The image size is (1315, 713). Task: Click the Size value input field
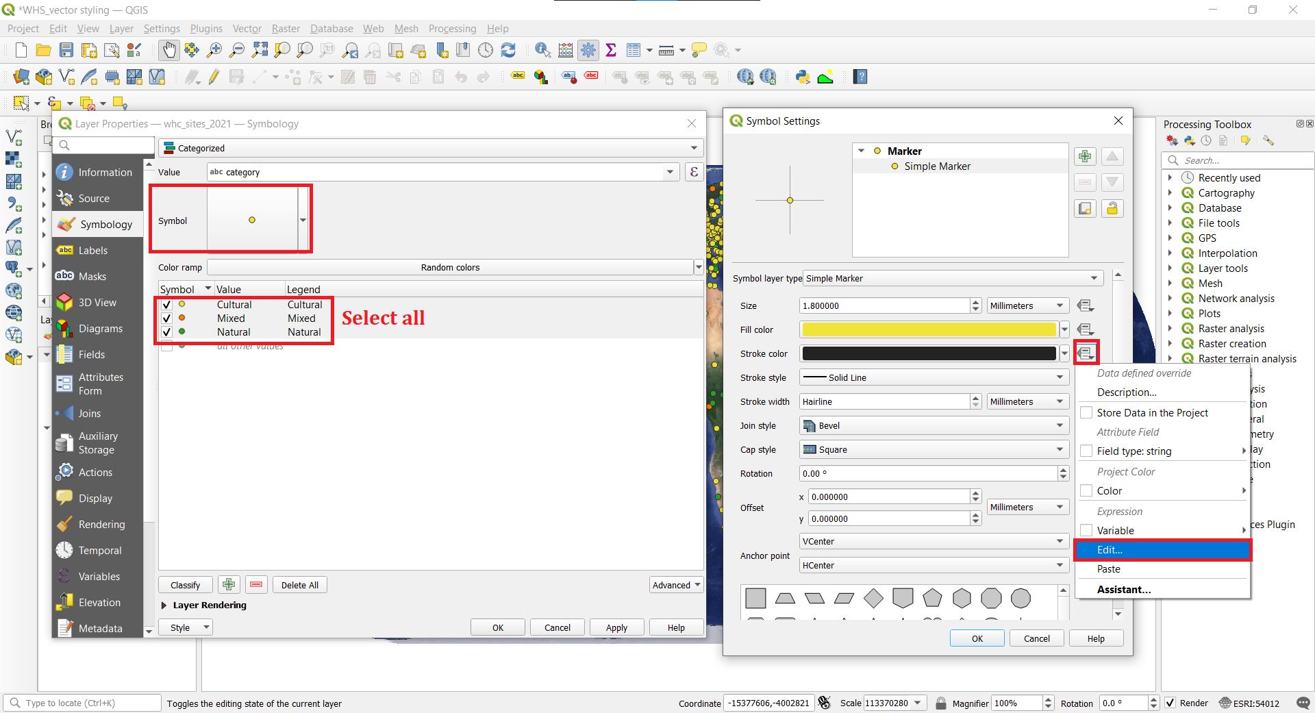click(884, 305)
